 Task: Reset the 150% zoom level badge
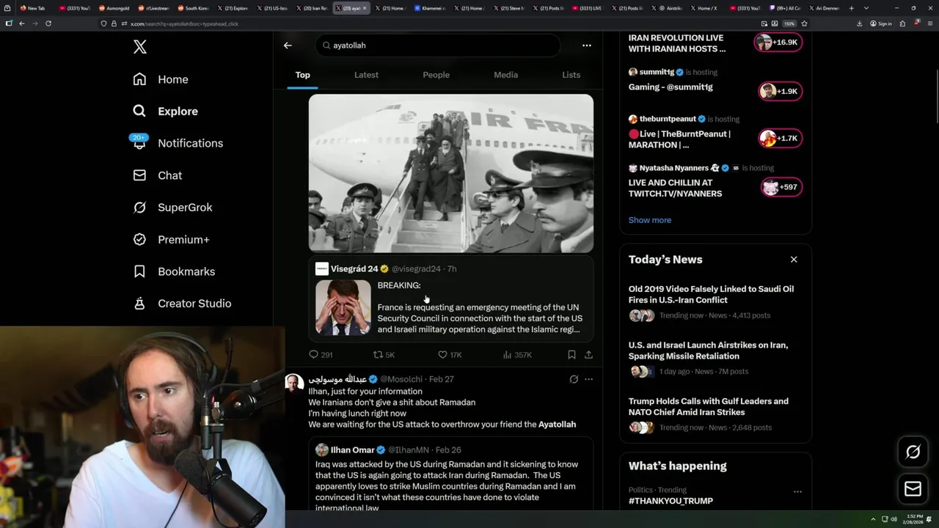click(789, 23)
